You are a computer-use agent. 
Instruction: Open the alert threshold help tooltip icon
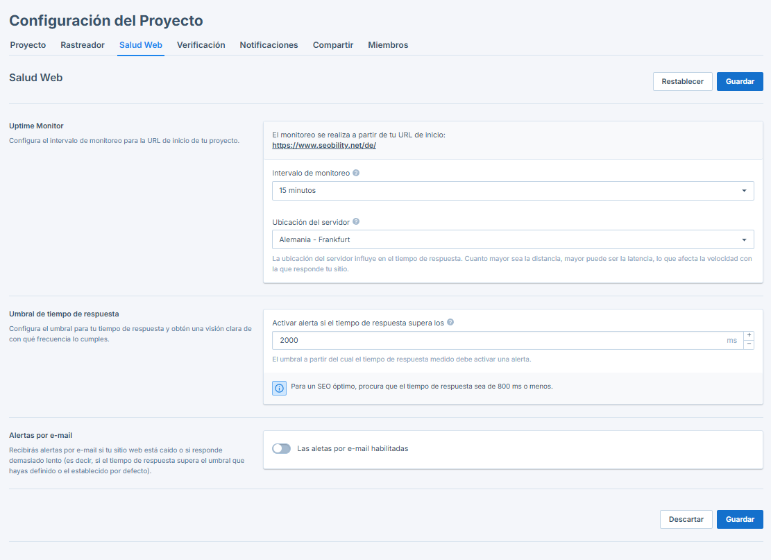(x=450, y=322)
